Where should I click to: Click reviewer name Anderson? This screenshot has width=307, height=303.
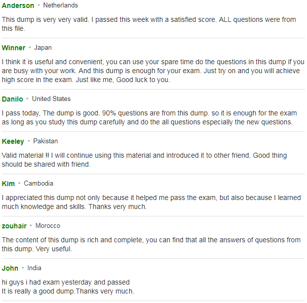click(18, 5)
